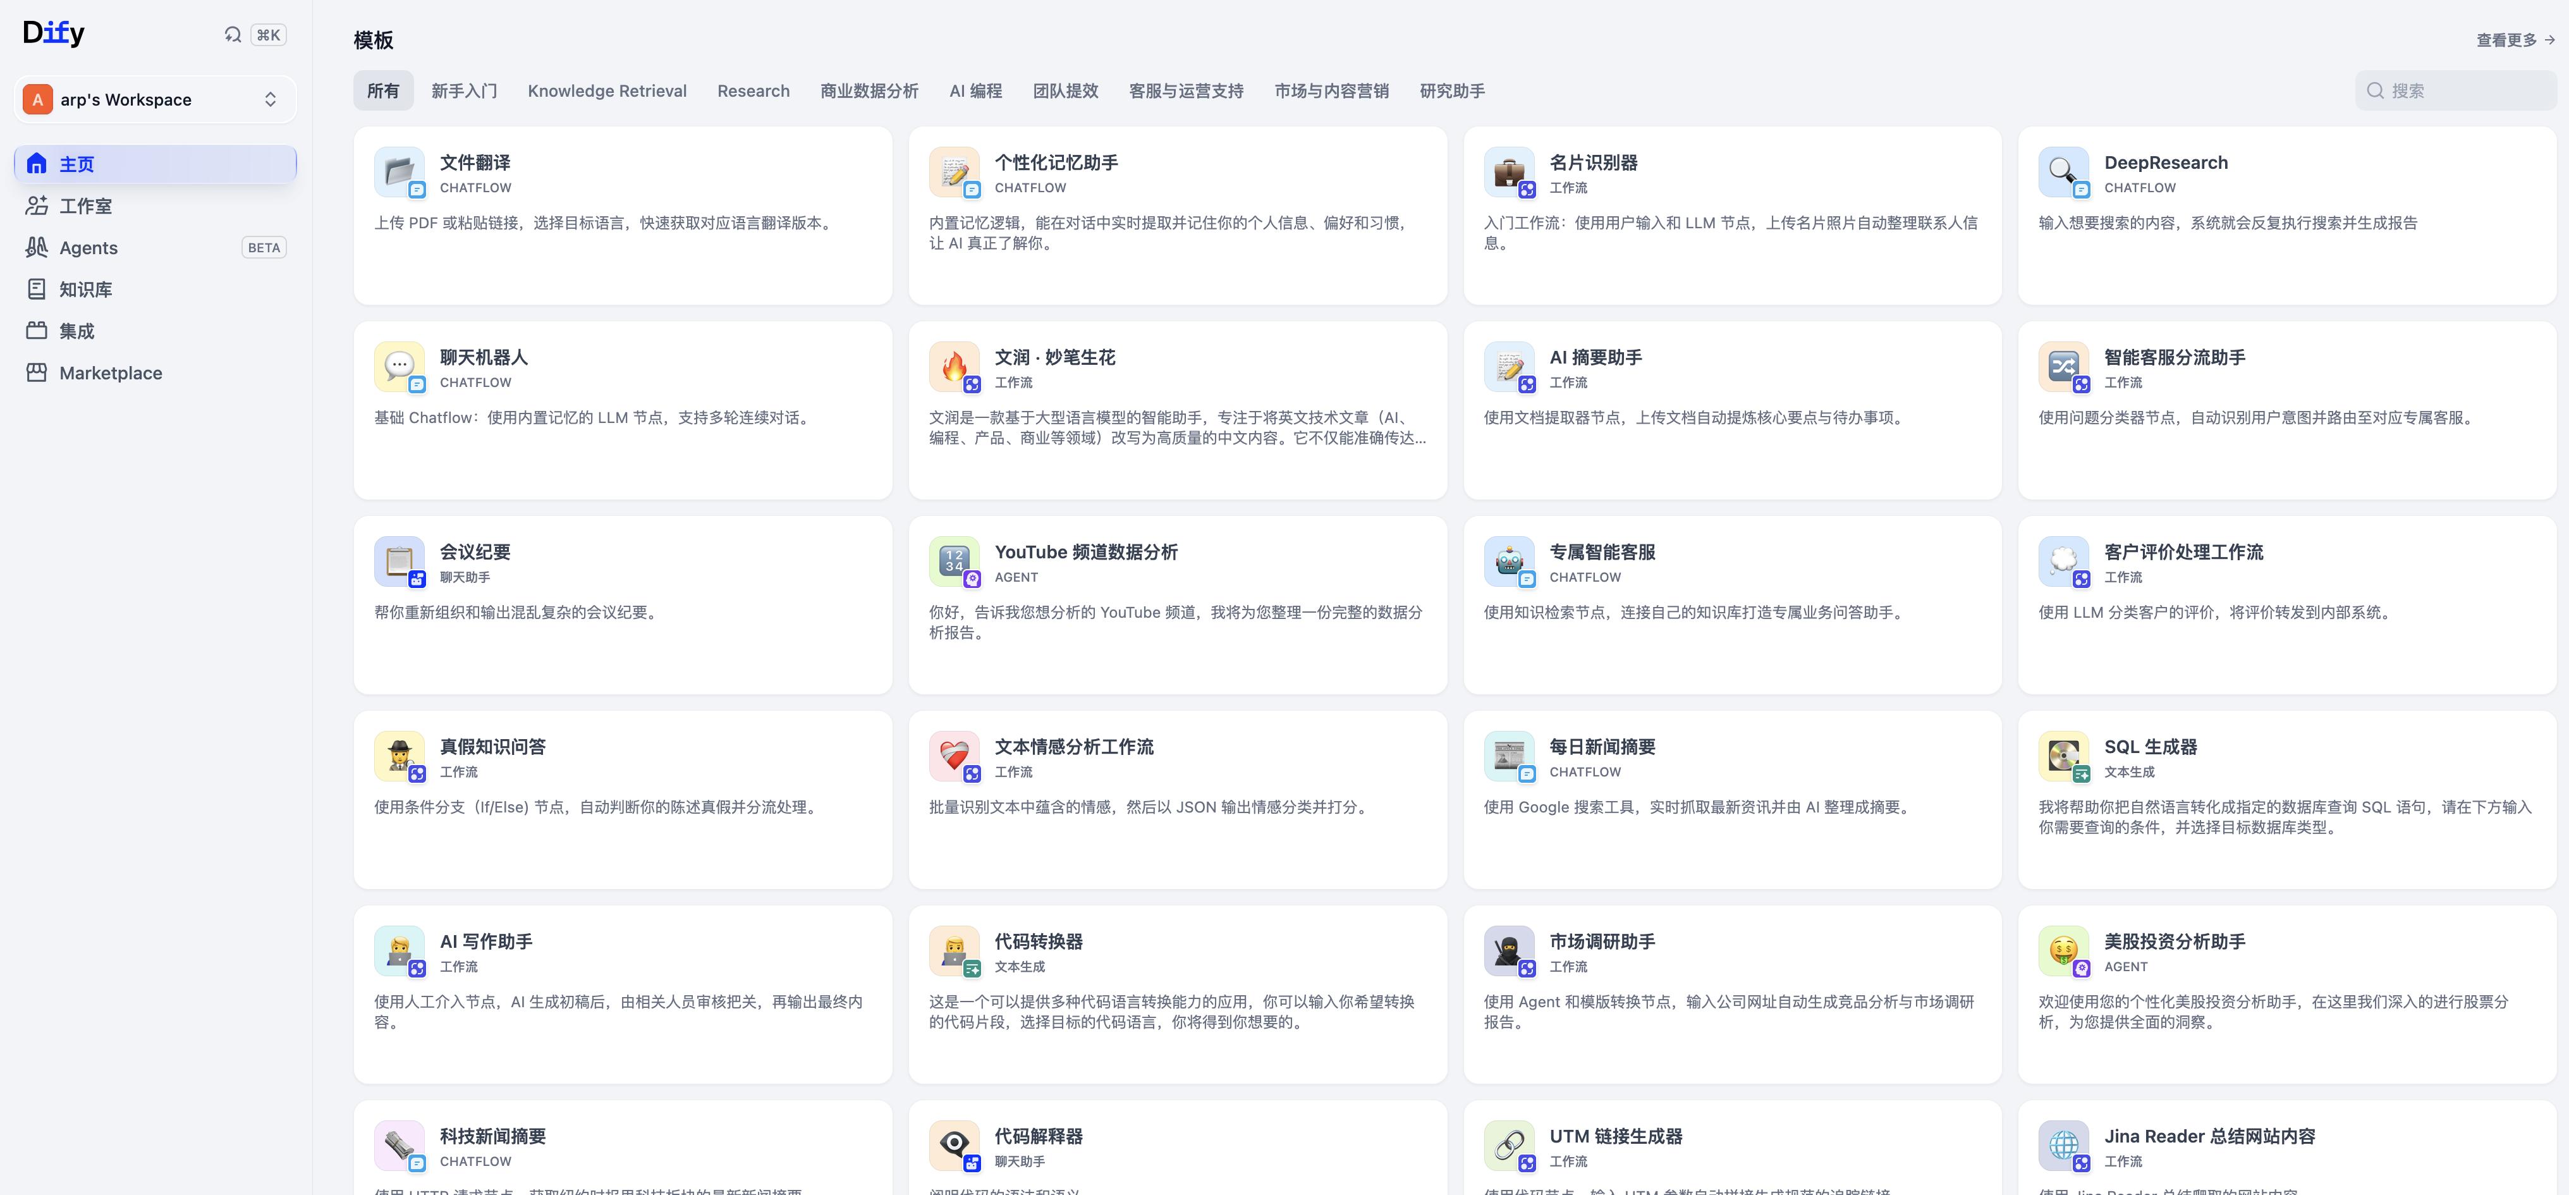
Task: Click the 美股投资分析助手 money face icon
Action: tap(2063, 950)
